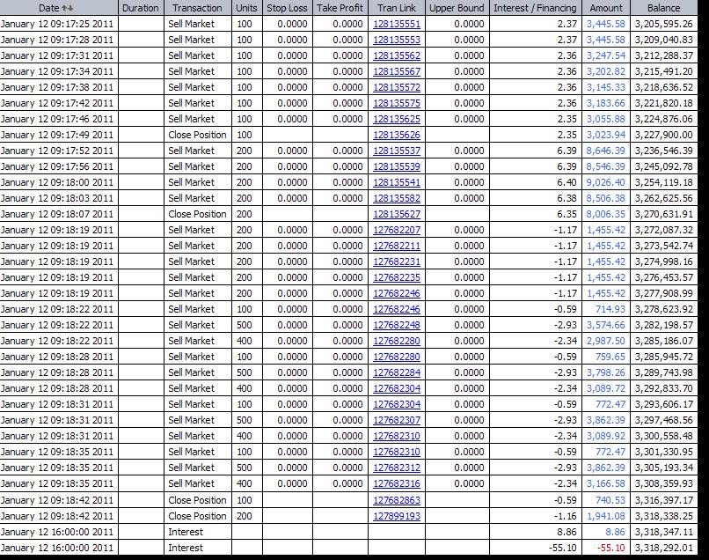Image resolution: width=709 pixels, height=560 pixels.
Task: Open transaction link 128135539
Action: click(397, 166)
